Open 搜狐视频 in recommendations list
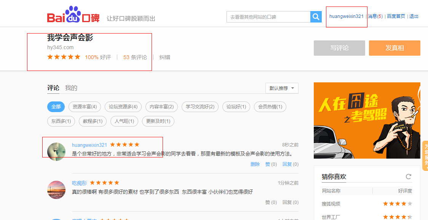 (x=331, y=204)
